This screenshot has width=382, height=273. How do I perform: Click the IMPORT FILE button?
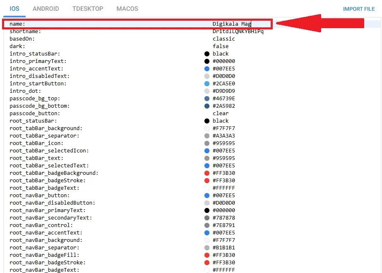358,9
